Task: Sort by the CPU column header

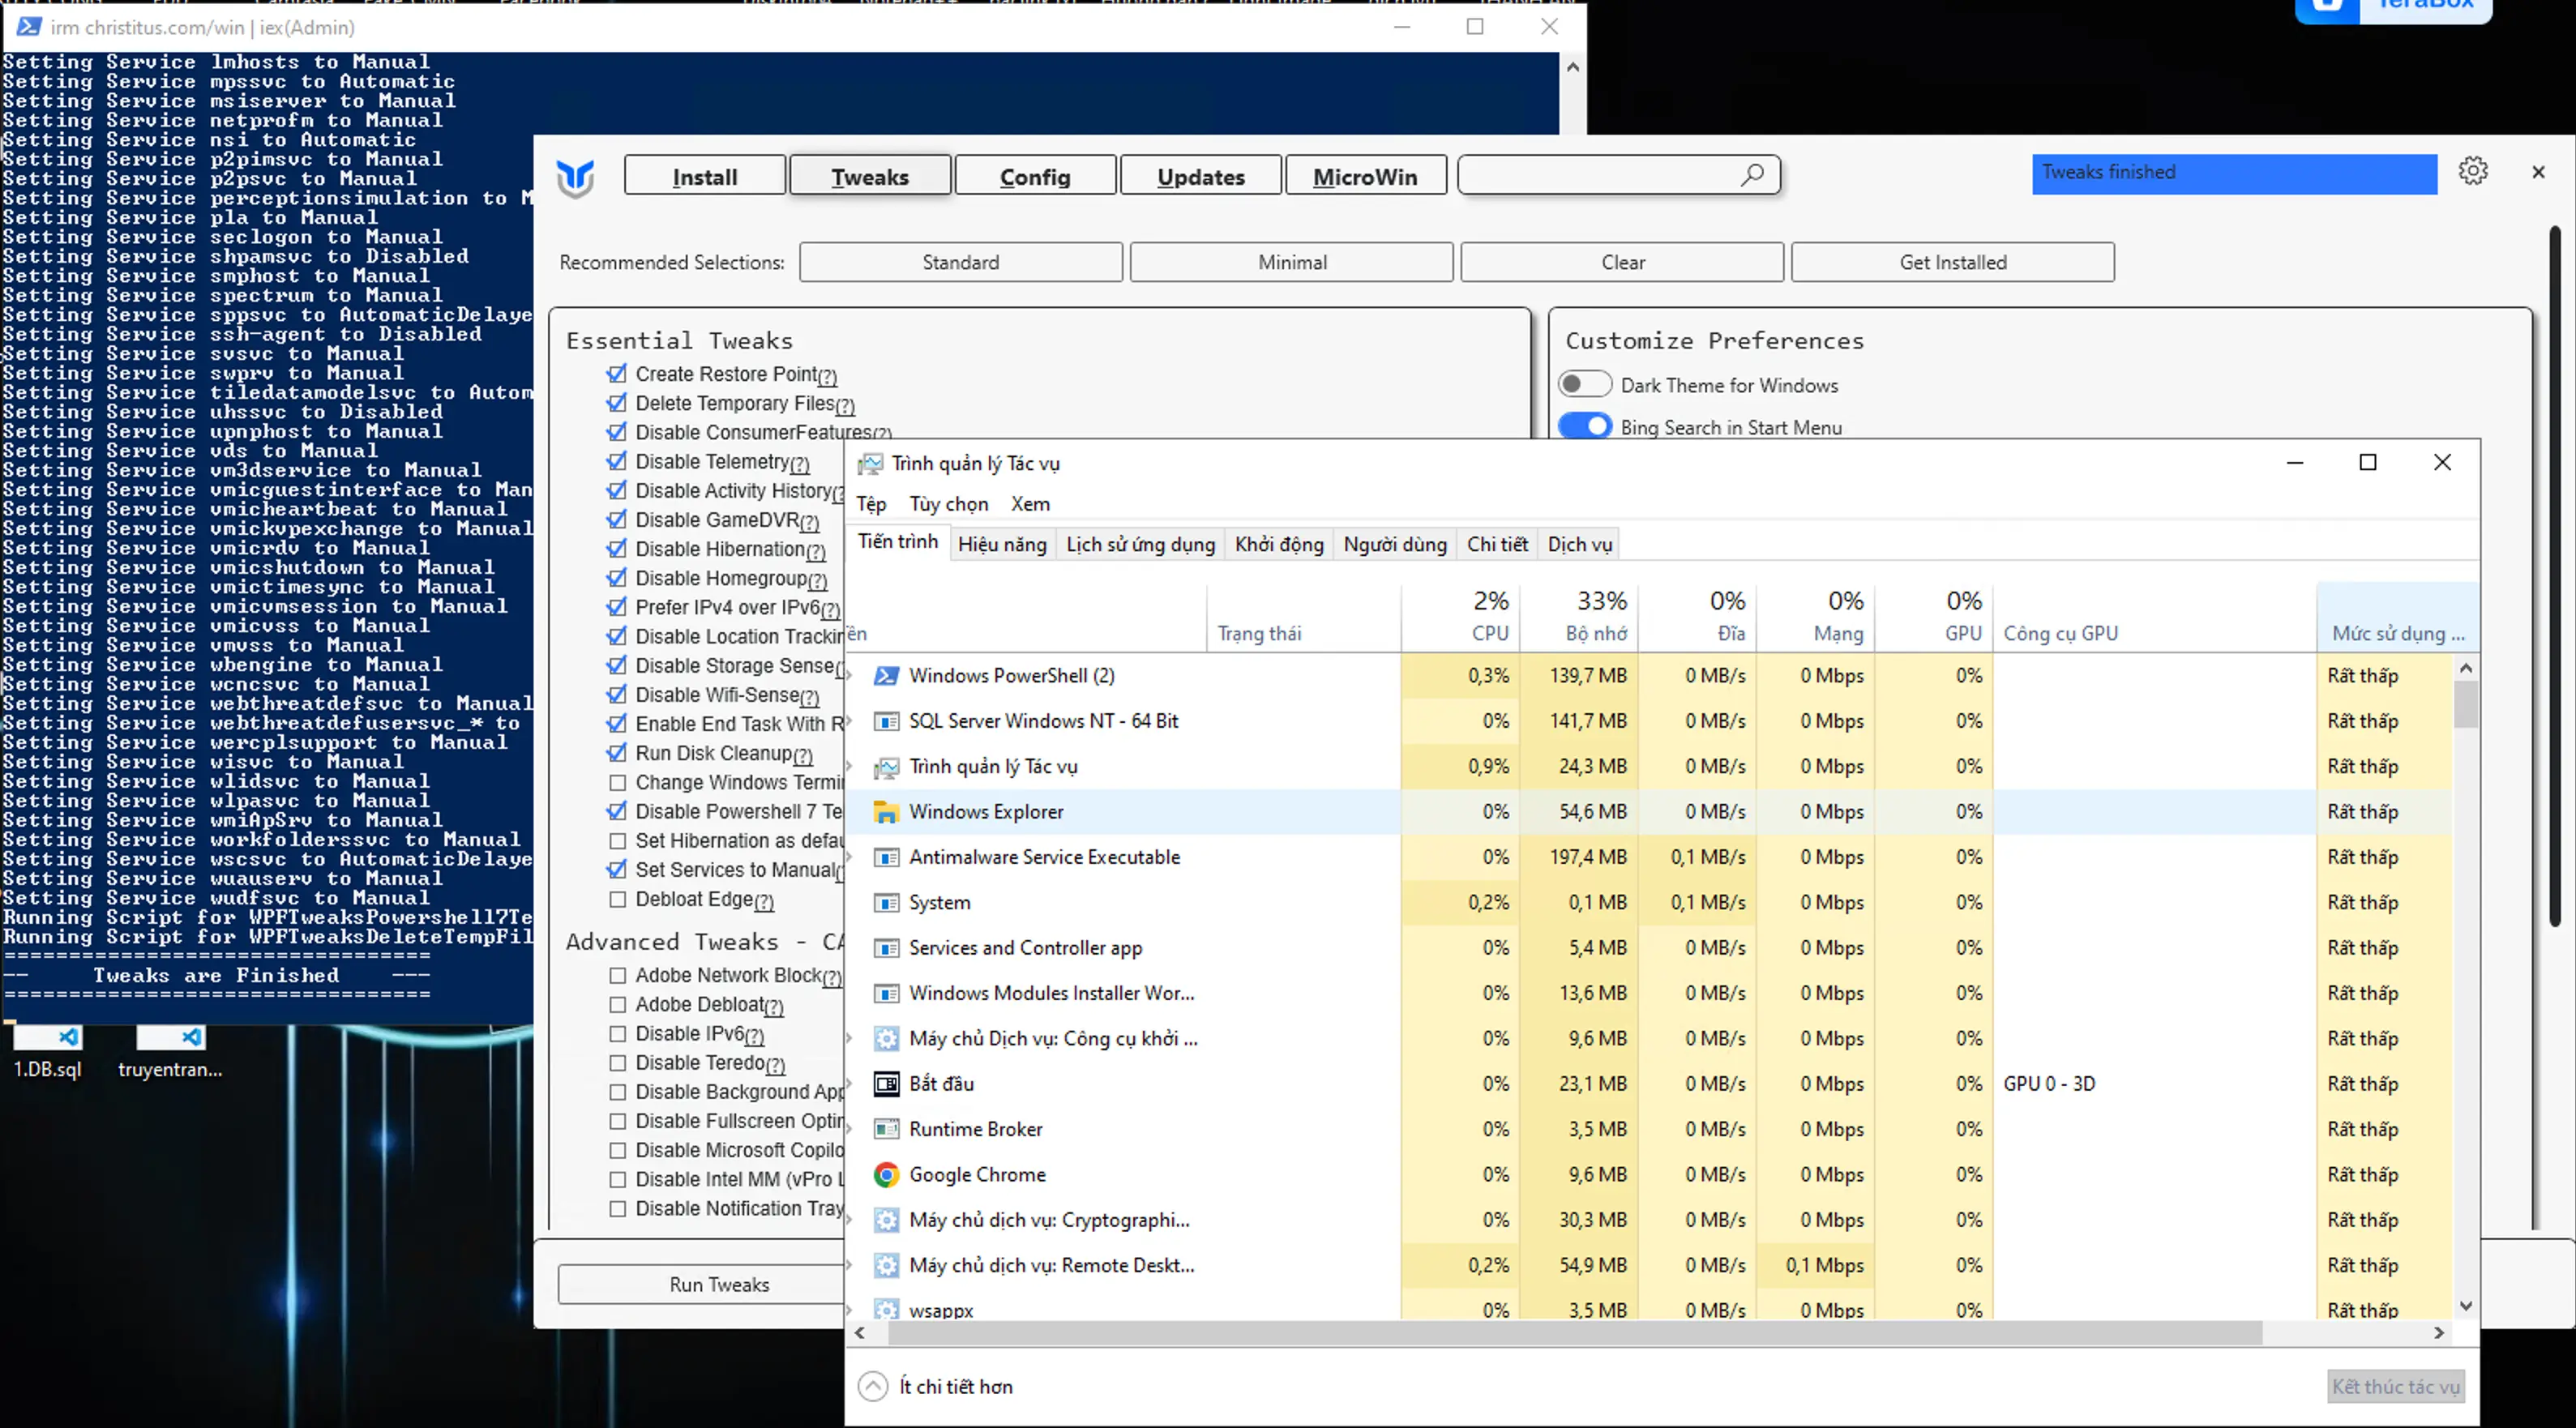Action: 1461,617
